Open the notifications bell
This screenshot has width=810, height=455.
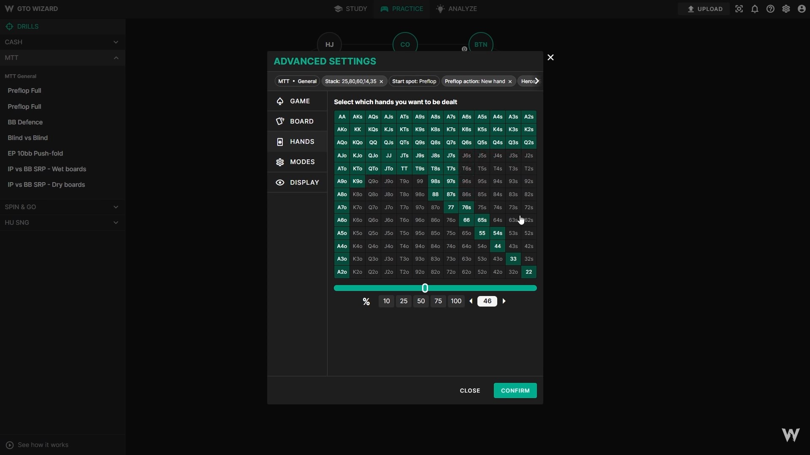pyautogui.click(x=754, y=8)
